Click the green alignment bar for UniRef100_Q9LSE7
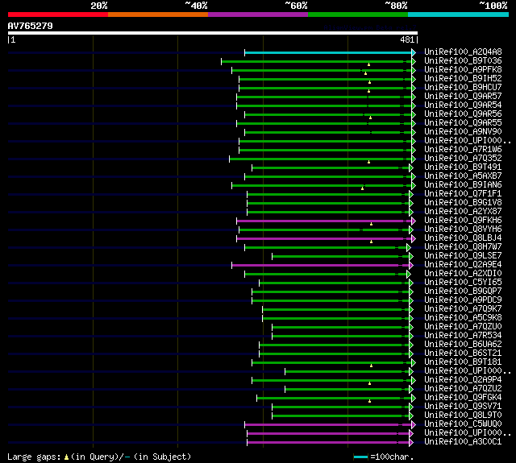This screenshot has width=516, height=463. tap(340, 257)
